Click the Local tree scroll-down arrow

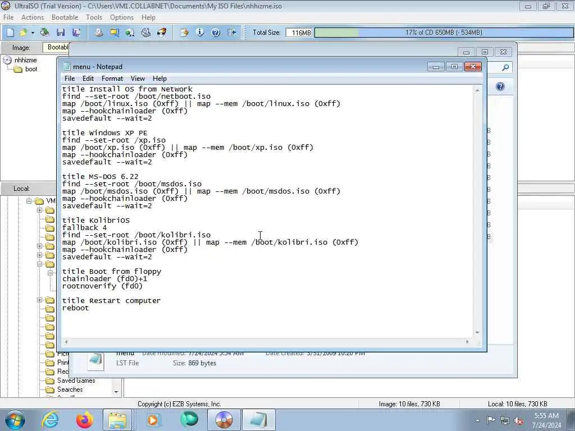point(116,392)
